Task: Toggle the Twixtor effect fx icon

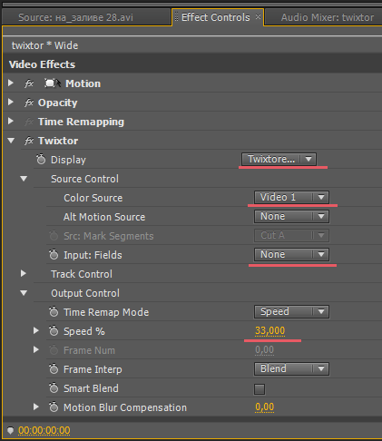Action: (x=29, y=141)
